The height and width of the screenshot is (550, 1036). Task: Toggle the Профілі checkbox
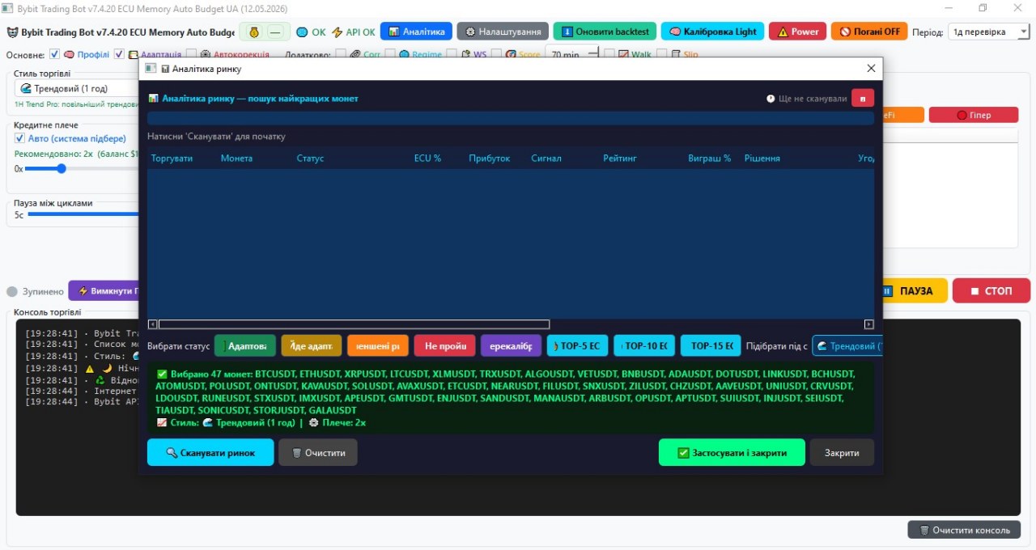(54, 54)
